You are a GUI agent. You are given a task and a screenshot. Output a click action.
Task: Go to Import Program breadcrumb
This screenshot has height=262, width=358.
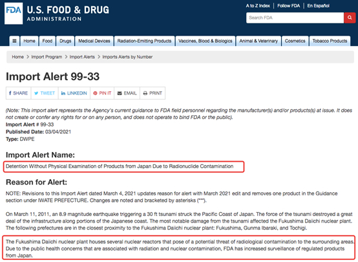click(x=47, y=57)
